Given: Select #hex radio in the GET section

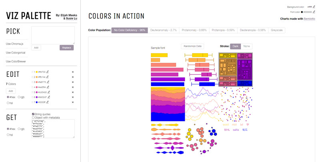Looking at the screenshot, I should (8, 129).
